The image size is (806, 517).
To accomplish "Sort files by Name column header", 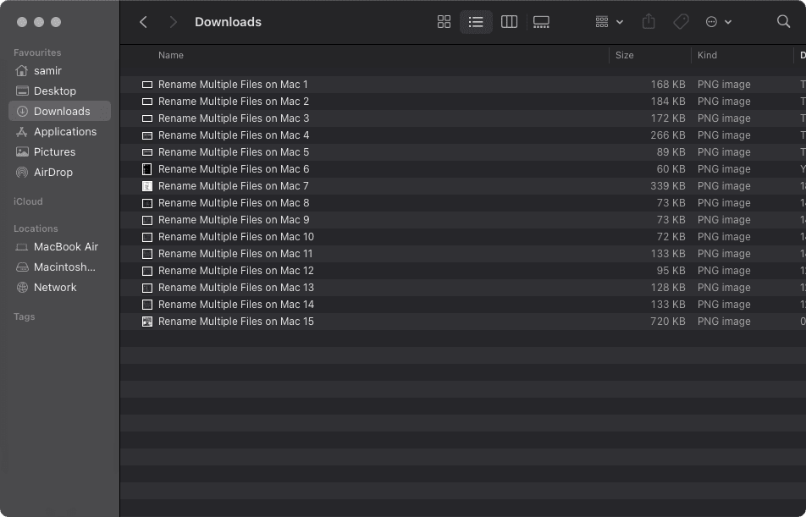I will [171, 55].
